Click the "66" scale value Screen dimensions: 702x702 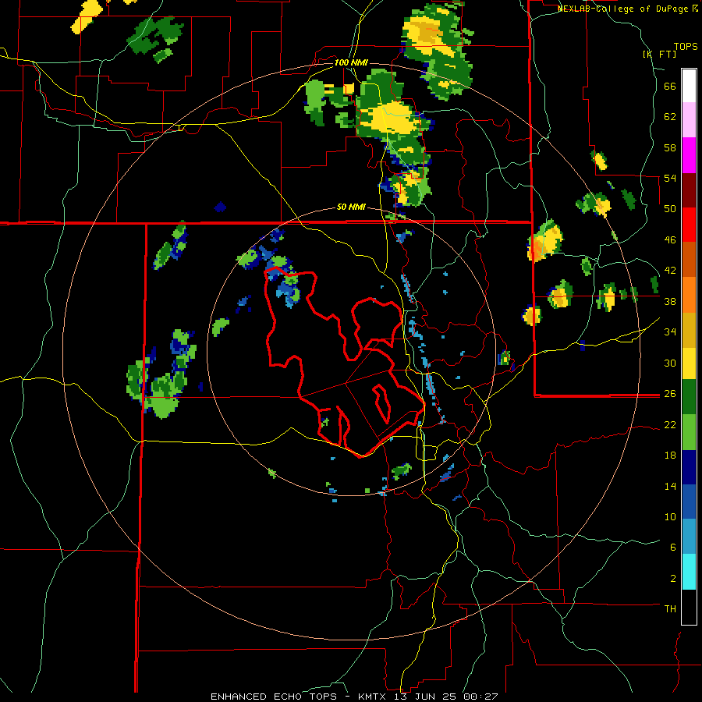click(670, 87)
